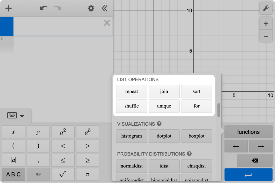Insert the normaldist function
275x183 pixels.
(131, 166)
